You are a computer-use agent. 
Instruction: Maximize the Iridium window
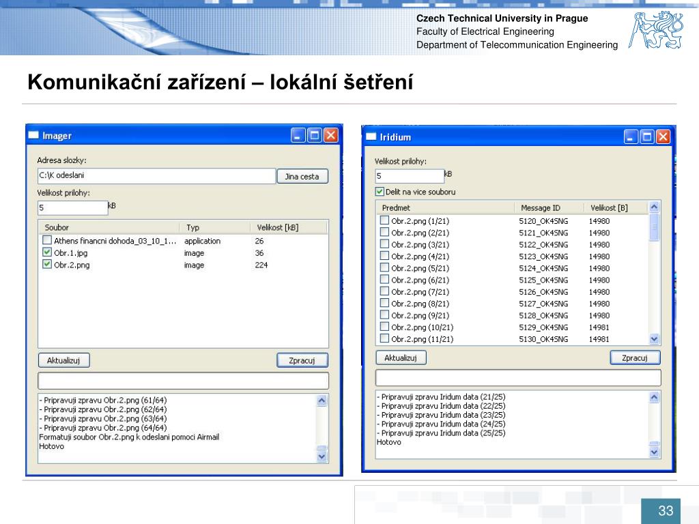646,136
